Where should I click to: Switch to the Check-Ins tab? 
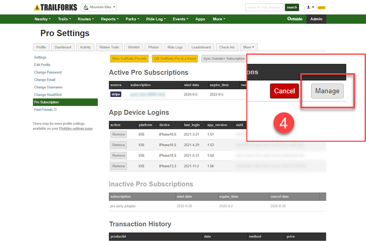pyautogui.click(x=227, y=47)
